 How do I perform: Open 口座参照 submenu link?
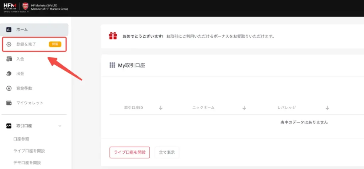click(x=21, y=139)
